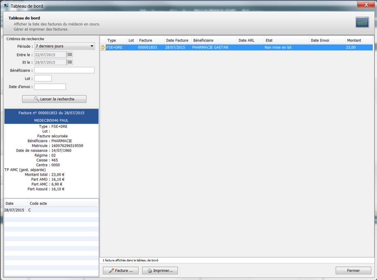
Task: Focus the Bénéficiaire search field
Action: [64, 70]
